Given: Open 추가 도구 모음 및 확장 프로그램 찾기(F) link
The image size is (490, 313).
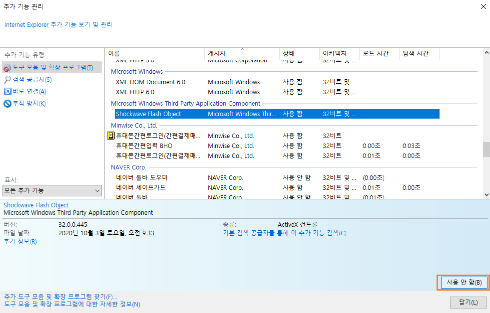Looking at the screenshot, I should pyautogui.click(x=60, y=297).
